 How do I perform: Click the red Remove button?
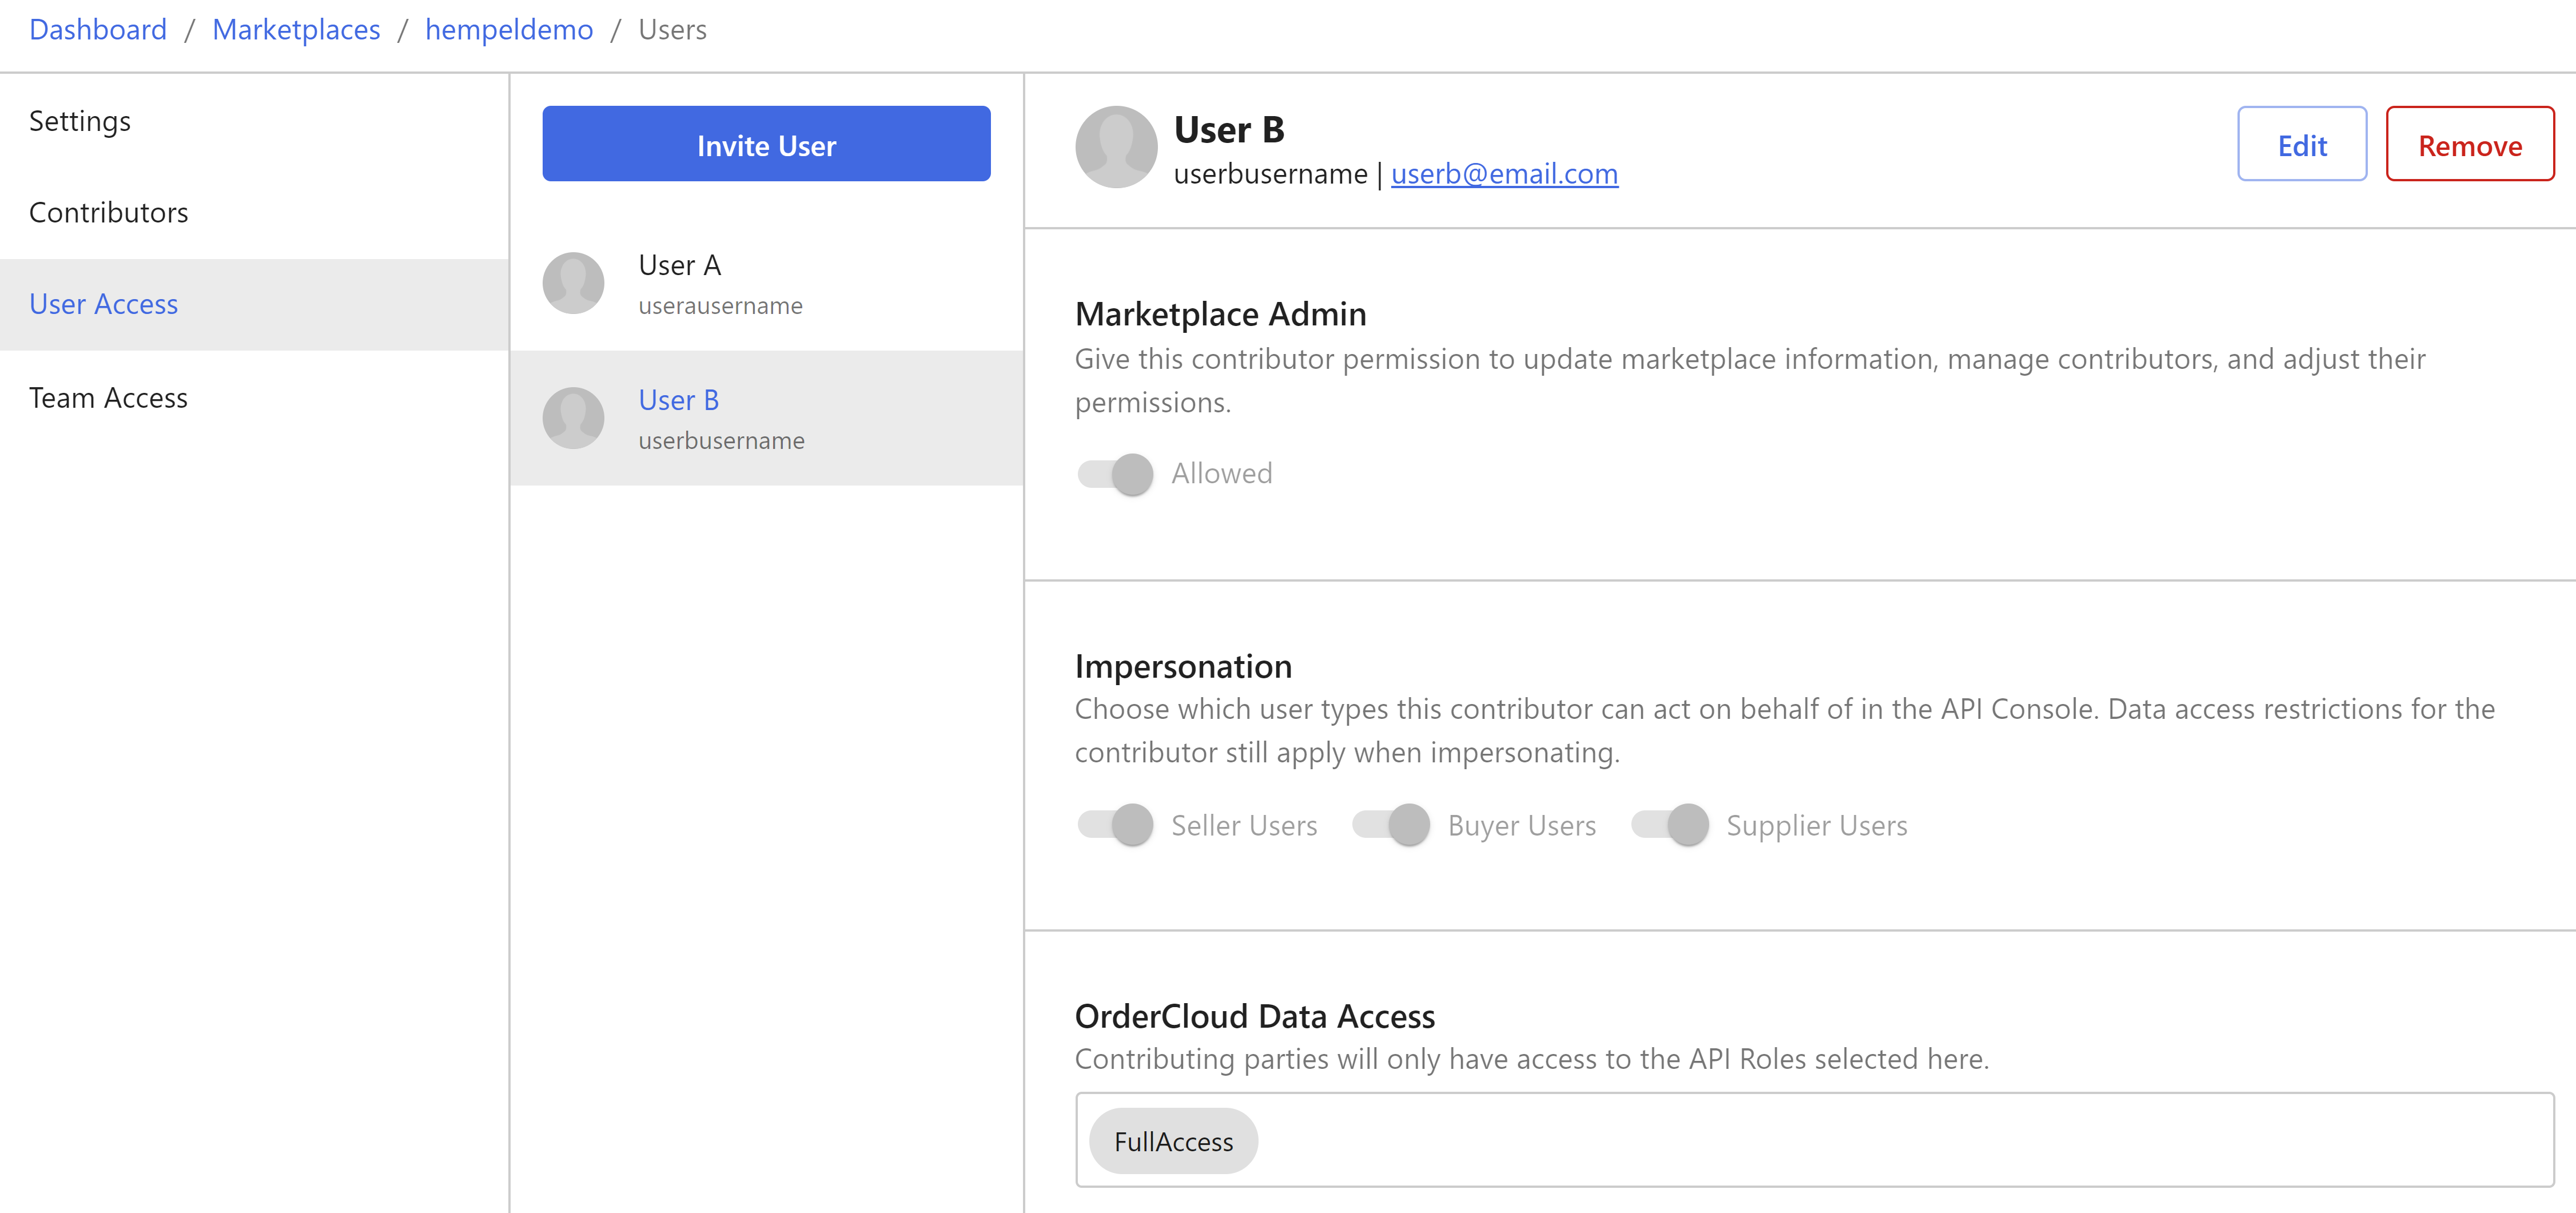[2470, 144]
